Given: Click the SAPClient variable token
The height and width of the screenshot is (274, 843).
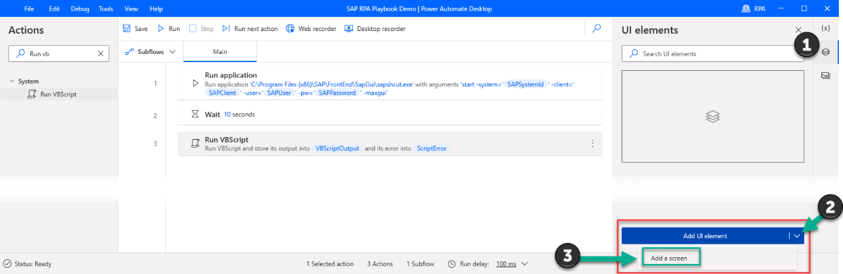Looking at the screenshot, I should [x=223, y=93].
